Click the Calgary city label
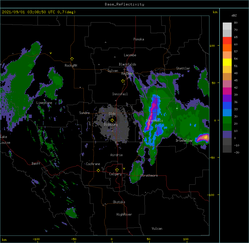Viewport: 249px width, 243px height. [115, 174]
